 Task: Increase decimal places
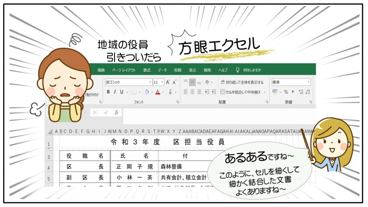tap(301, 92)
